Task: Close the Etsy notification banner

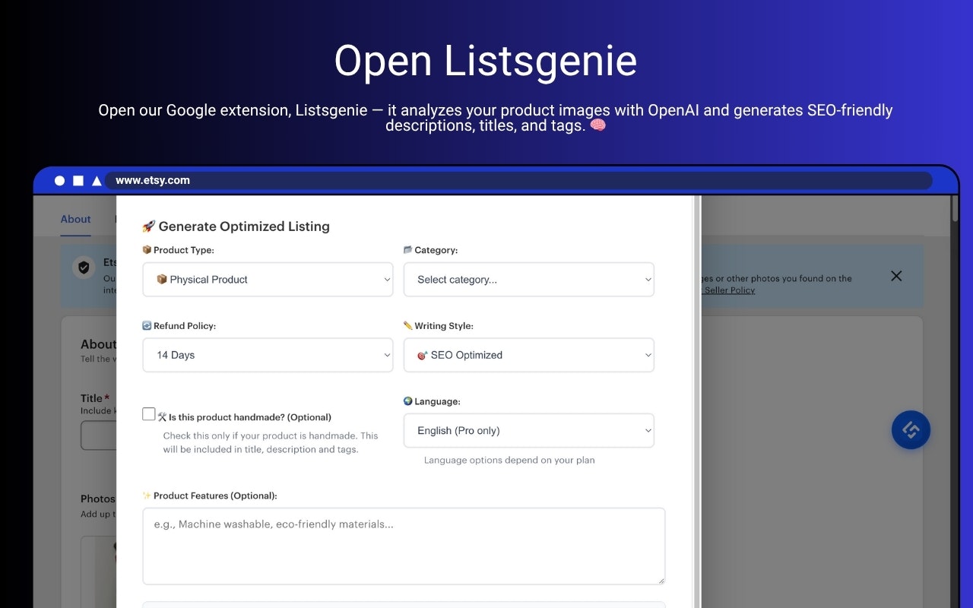Action: coord(896,276)
